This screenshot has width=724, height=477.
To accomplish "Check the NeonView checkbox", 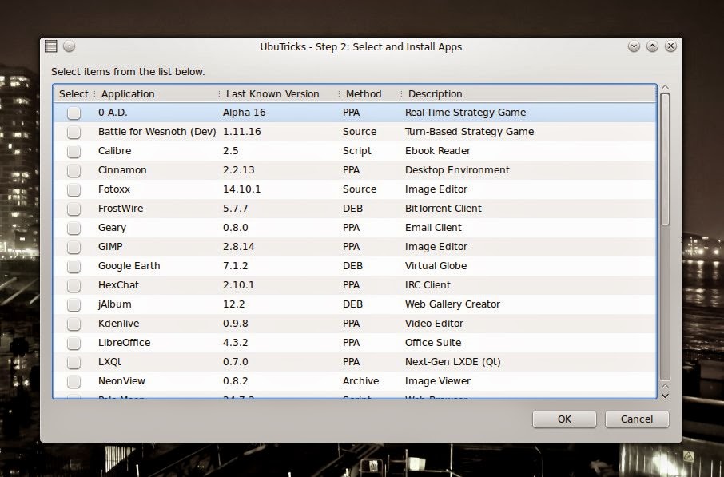I will [x=74, y=381].
